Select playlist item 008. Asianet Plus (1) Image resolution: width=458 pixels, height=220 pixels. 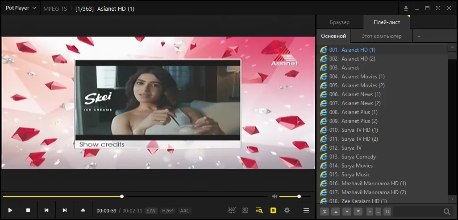pyautogui.click(x=382, y=112)
